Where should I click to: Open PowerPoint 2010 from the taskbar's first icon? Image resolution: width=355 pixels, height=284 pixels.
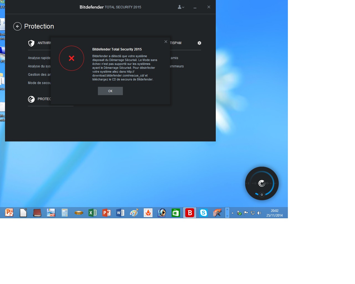click(9, 213)
